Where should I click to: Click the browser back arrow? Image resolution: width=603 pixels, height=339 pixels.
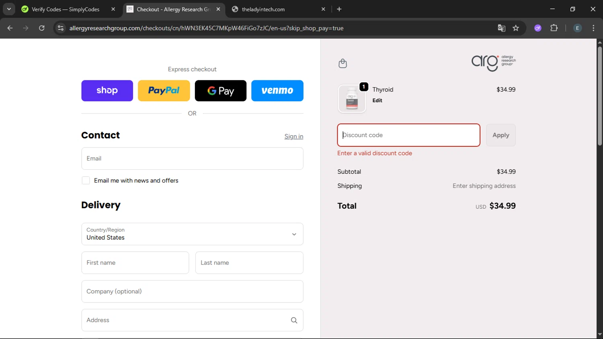pos(10,28)
